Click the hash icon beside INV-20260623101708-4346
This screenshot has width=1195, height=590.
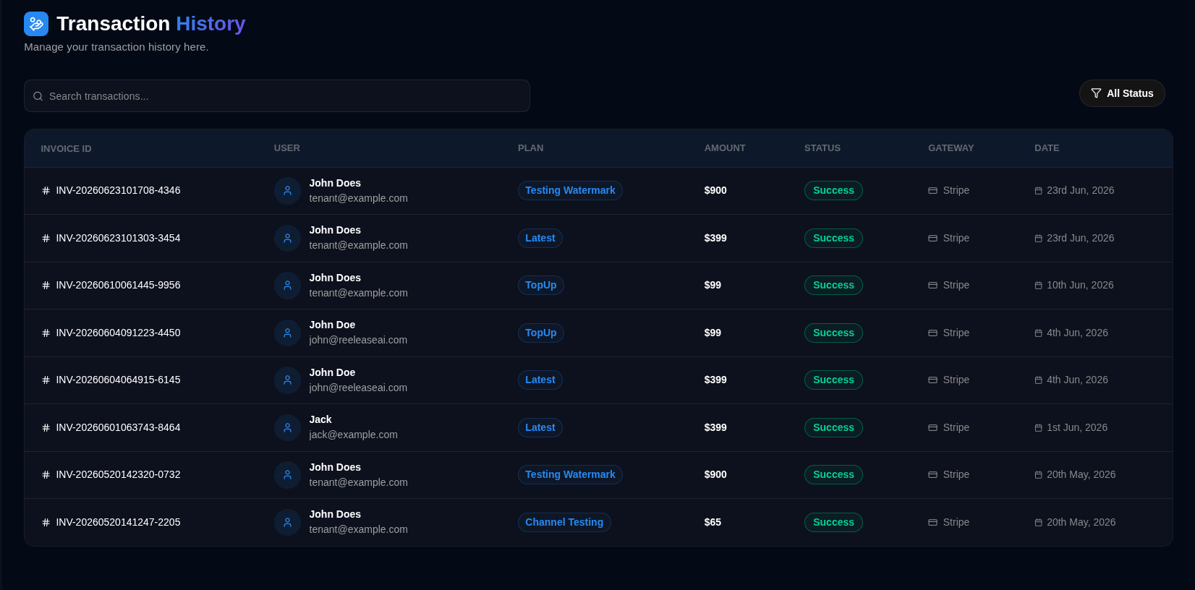(x=46, y=191)
